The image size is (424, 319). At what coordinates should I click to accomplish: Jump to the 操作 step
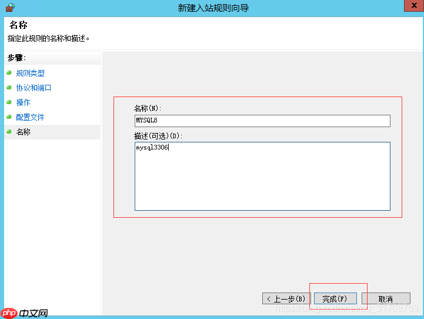pyautogui.click(x=24, y=102)
